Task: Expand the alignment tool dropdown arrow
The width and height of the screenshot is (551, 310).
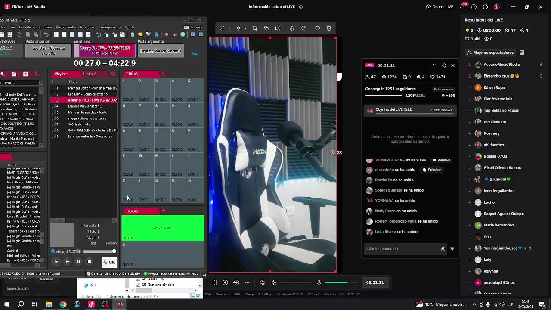Action: [x=245, y=28]
